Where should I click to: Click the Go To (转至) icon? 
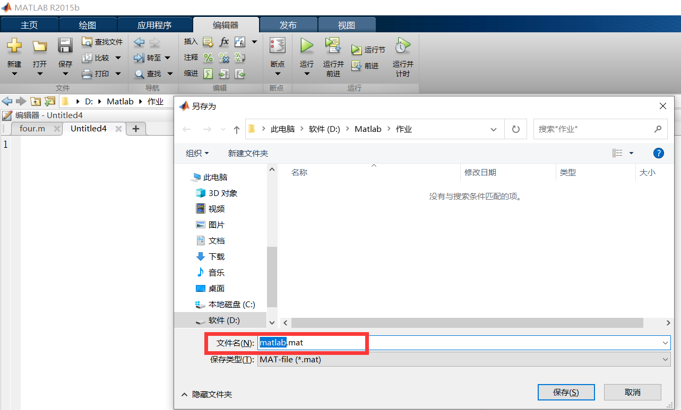pos(139,58)
